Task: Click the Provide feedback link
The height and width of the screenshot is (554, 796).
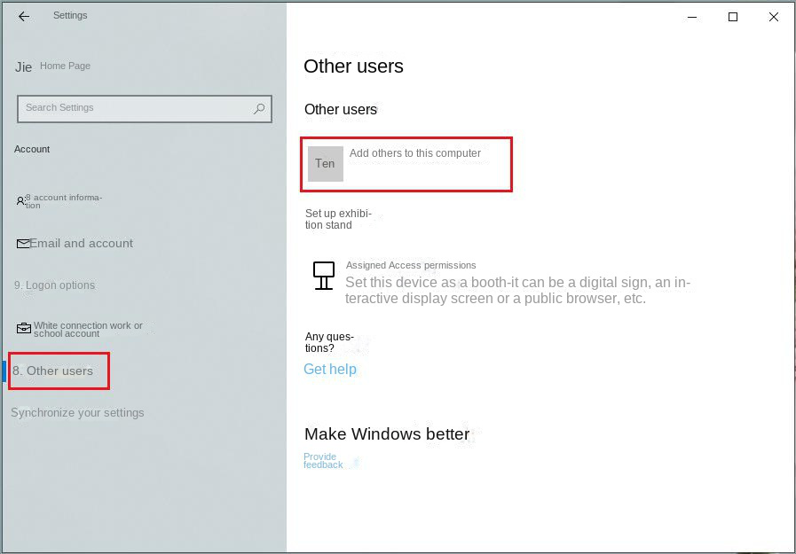Action: (322, 461)
